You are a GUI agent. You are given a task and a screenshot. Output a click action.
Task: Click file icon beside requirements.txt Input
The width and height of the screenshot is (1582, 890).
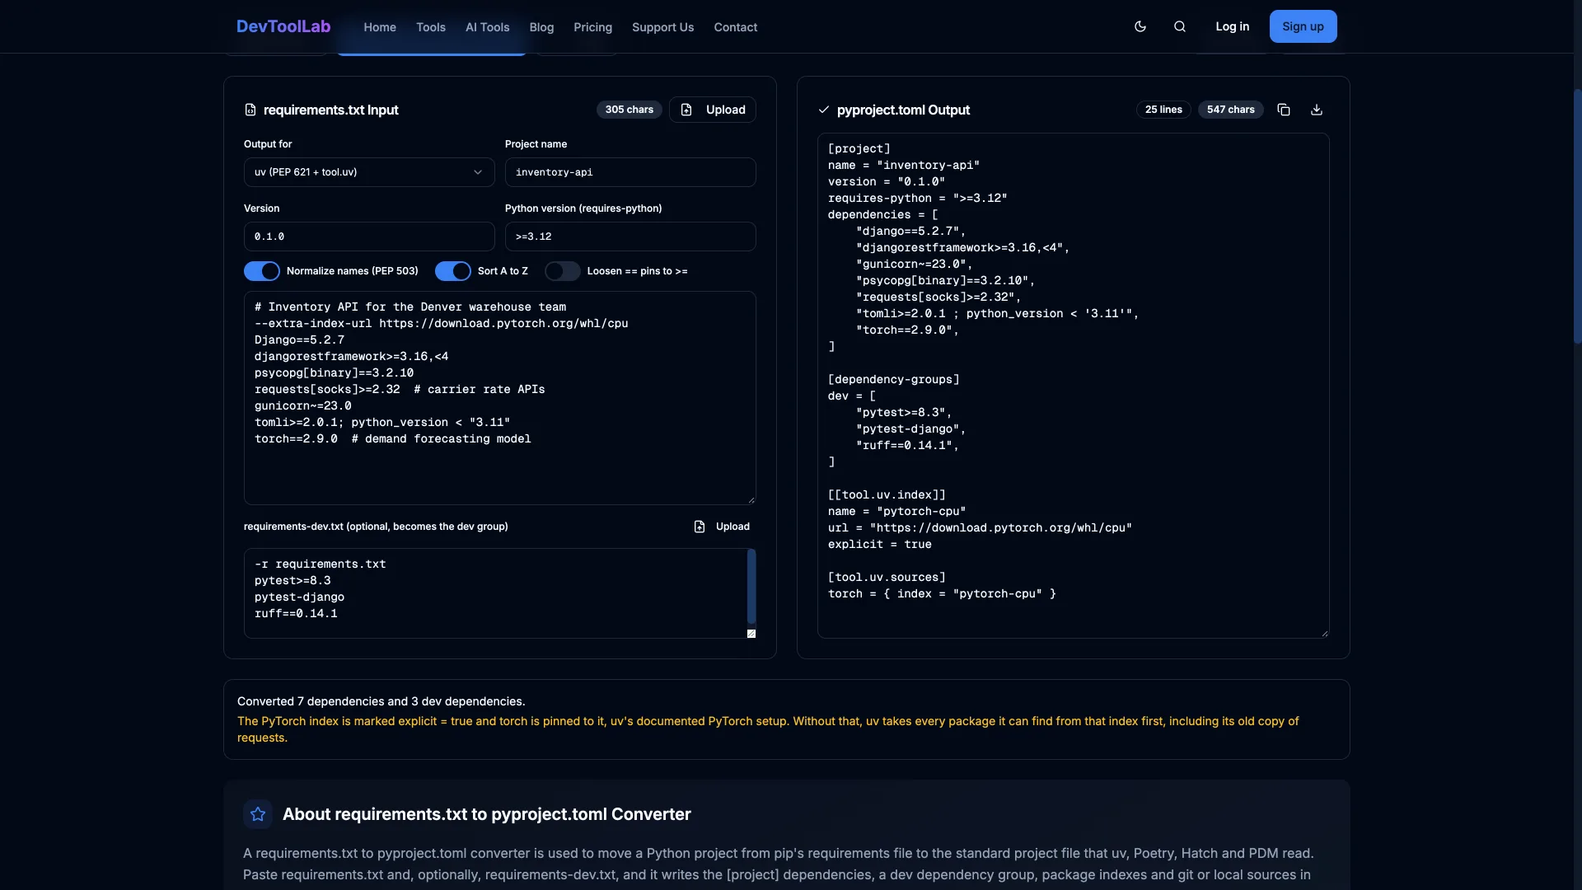click(250, 110)
